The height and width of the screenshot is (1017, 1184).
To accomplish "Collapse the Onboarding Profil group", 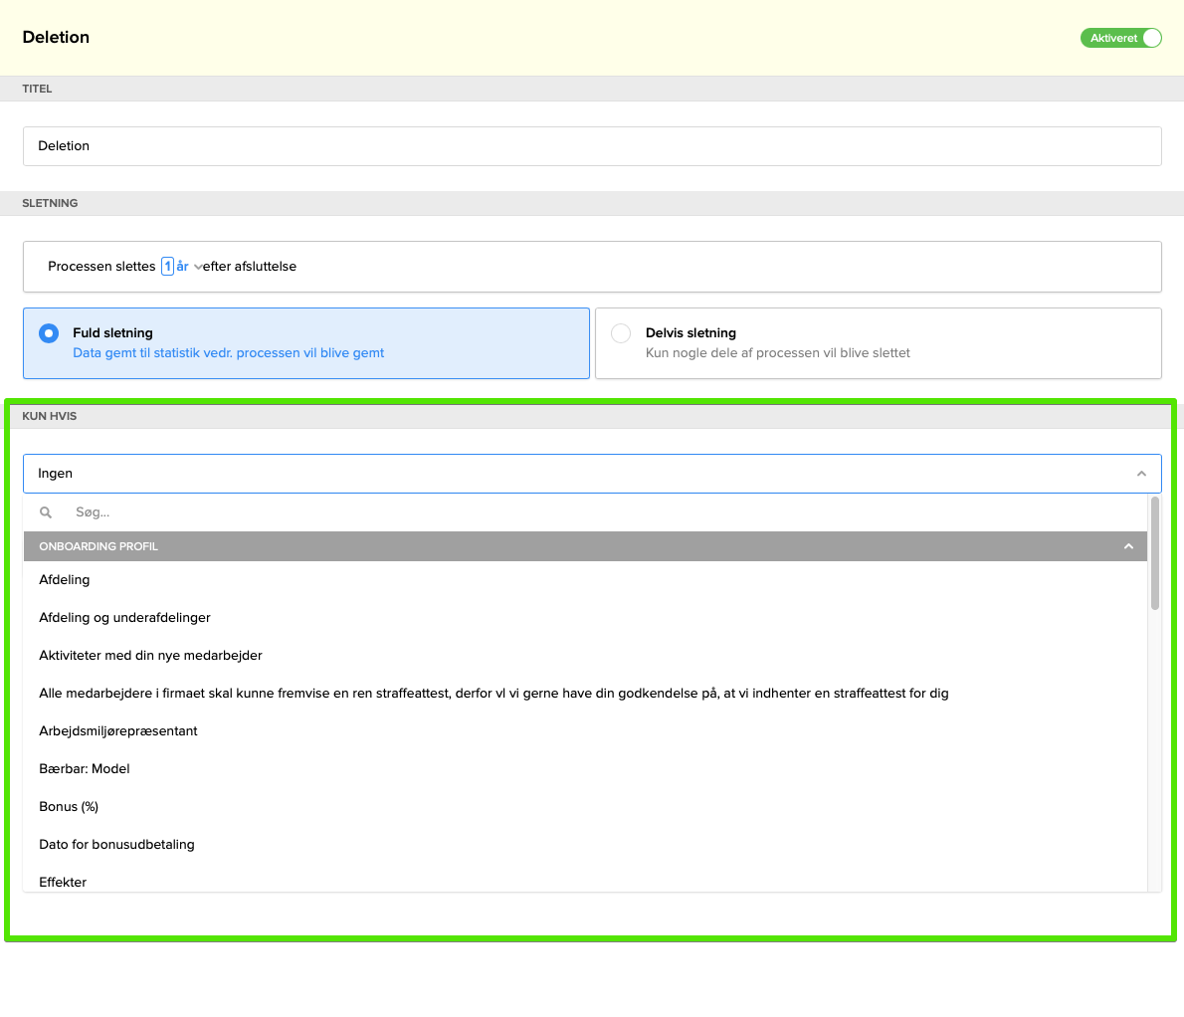I will tap(1128, 546).
